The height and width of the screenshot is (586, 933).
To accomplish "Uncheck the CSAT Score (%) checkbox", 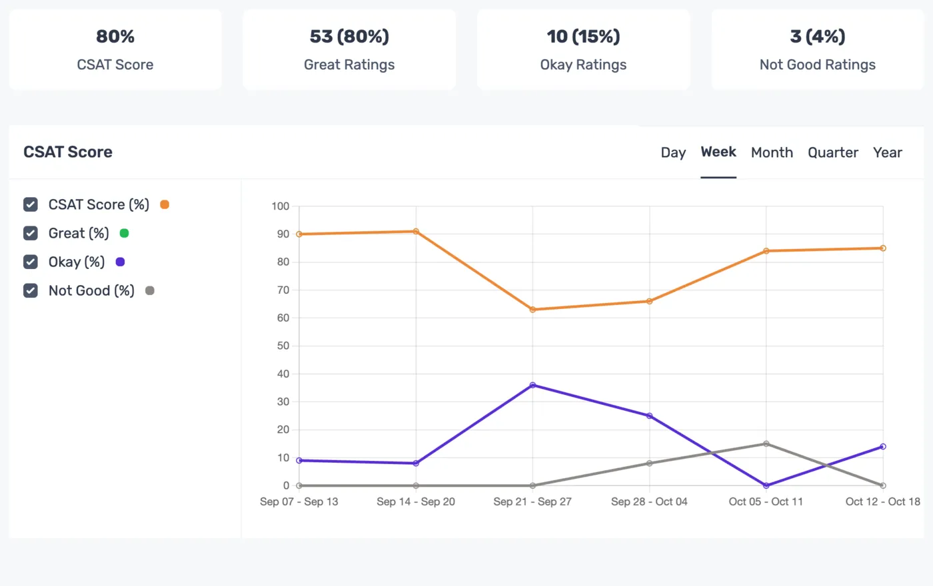I will (x=31, y=204).
